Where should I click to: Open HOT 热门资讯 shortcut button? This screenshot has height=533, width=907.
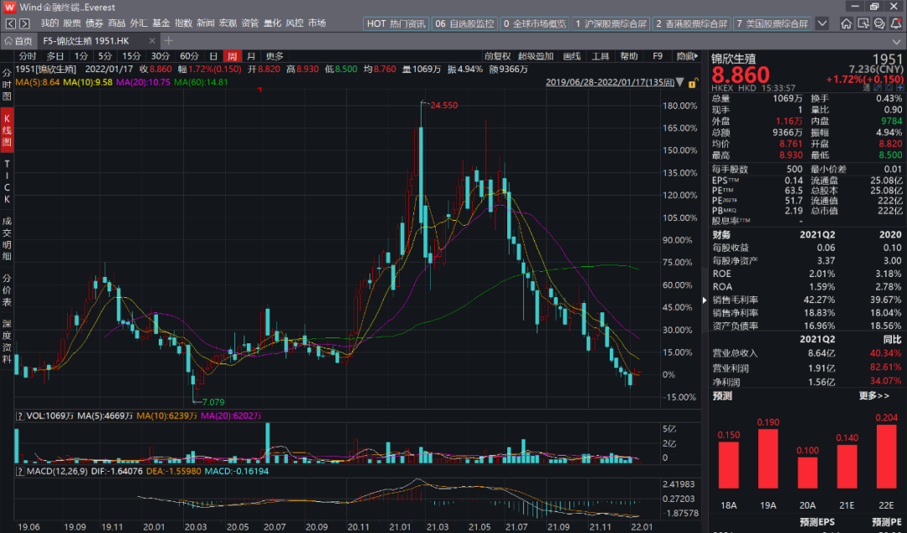pyautogui.click(x=396, y=24)
